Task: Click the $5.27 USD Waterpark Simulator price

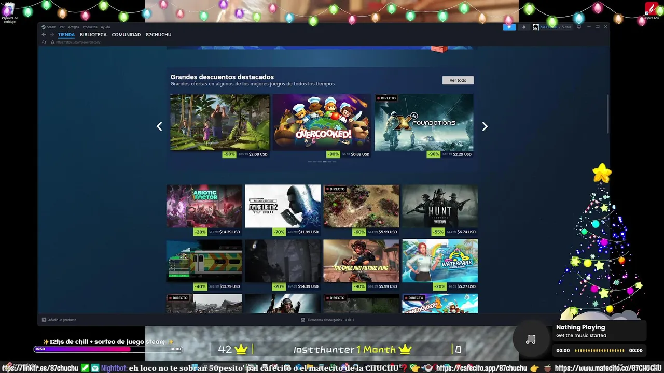Action: tap(466, 286)
